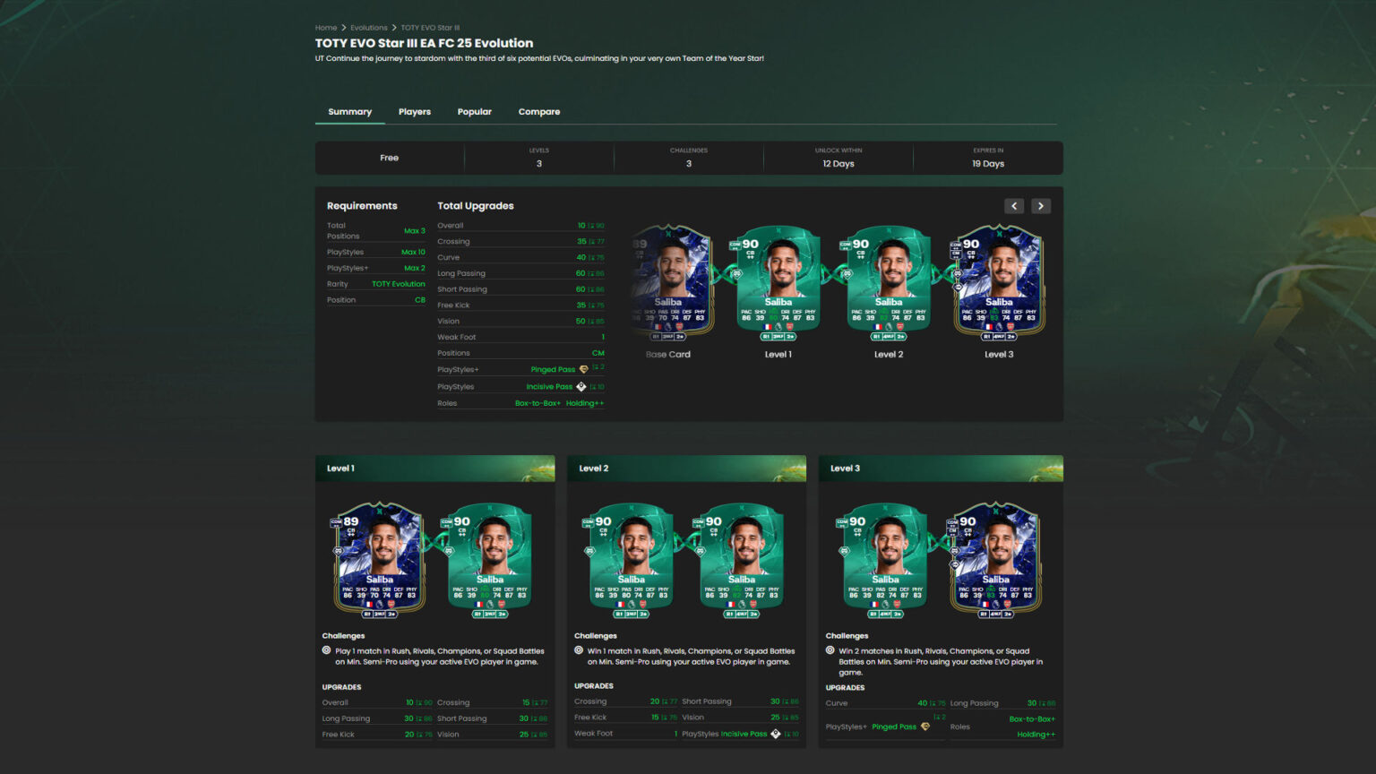Click the Incisive Pass icon in Level 2 upgrades
This screenshot has height=774, width=1376.
776,733
